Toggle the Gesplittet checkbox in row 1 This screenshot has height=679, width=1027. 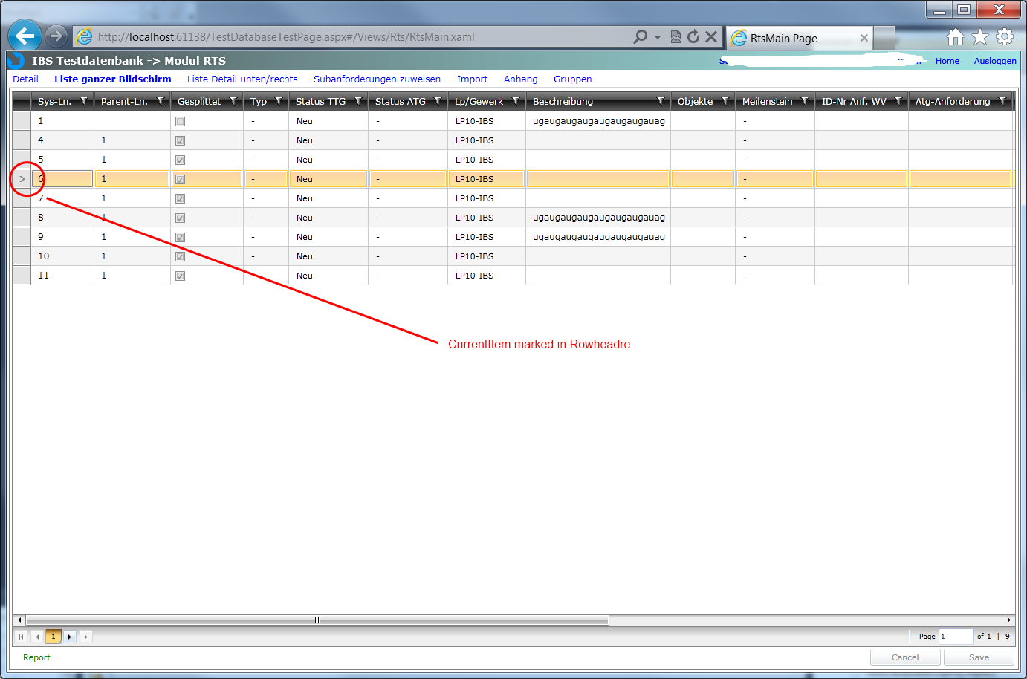[180, 121]
